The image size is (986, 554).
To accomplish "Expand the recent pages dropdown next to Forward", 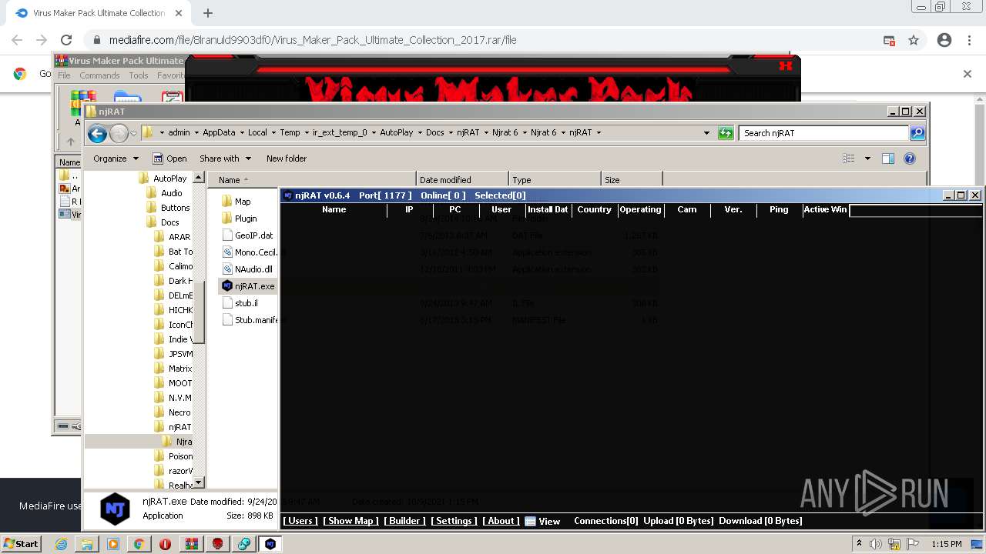I will click(x=133, y=133).
